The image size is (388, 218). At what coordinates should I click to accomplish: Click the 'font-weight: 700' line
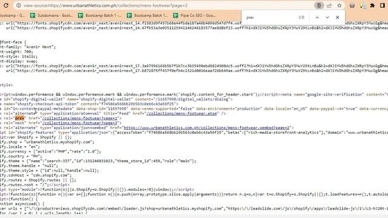click(16, 51)
